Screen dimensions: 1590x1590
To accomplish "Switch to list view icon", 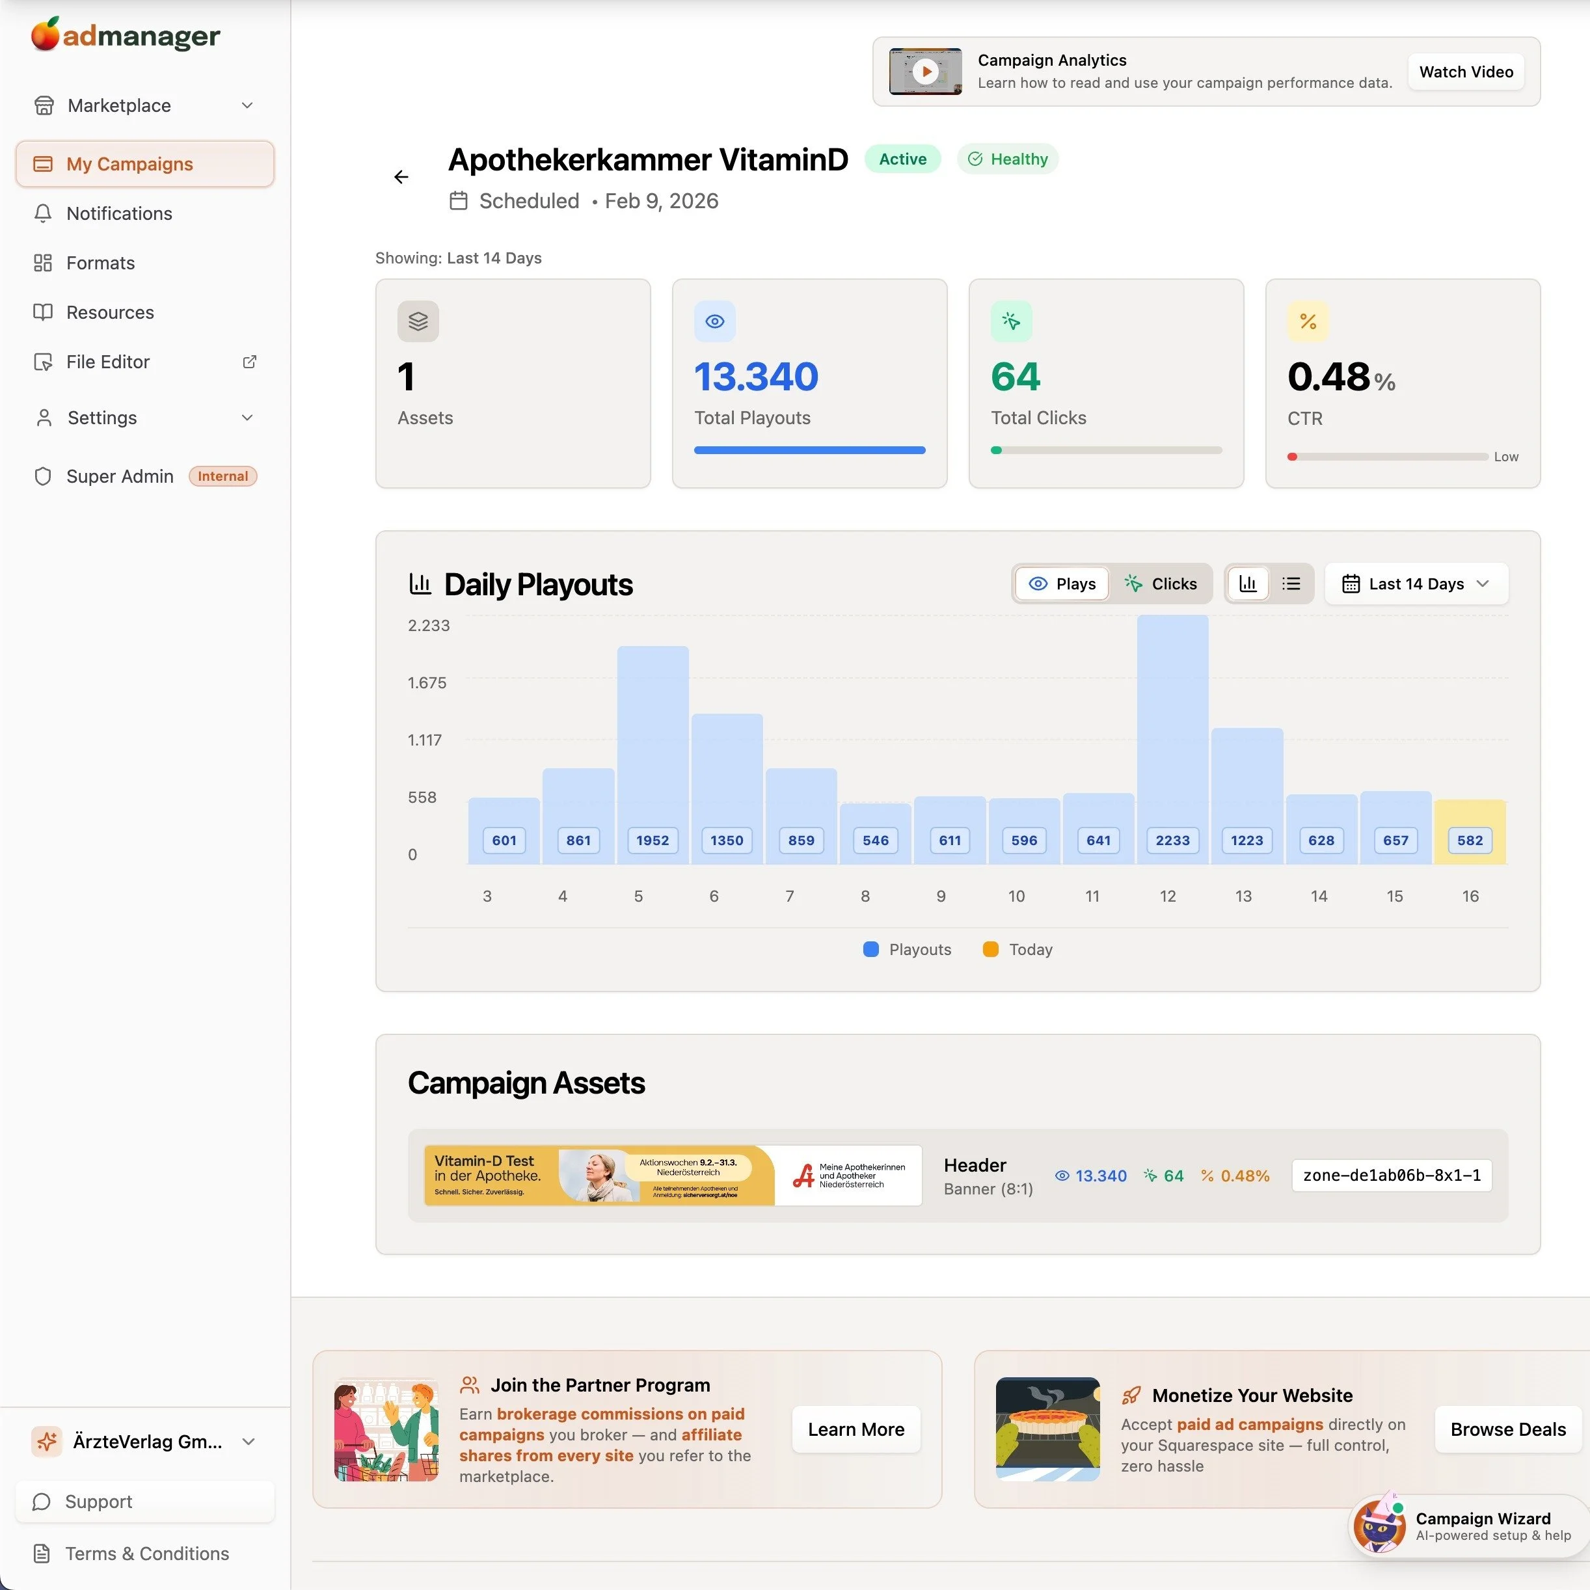I will point(1291,584).
